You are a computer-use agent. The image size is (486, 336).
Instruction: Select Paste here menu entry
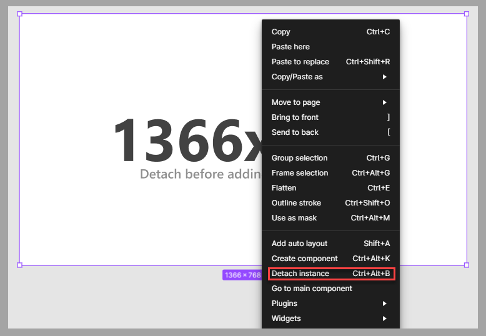coord(330,46)
